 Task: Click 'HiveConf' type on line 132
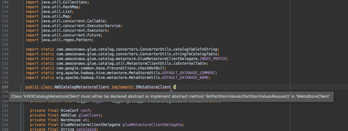pyautogui.click(x=70, y=110)
